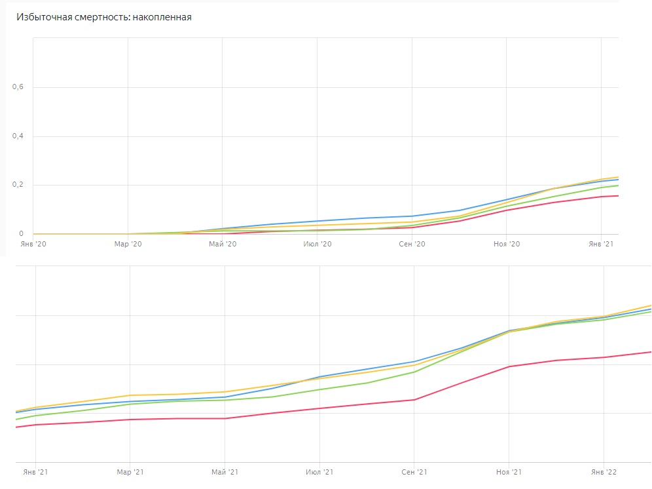Click the y-axis value "0,4"
Screen dimensions: 652x489
18,136
